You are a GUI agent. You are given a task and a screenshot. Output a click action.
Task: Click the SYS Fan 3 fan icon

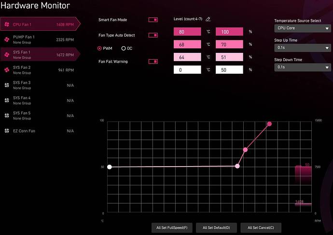tap(7, 85)
